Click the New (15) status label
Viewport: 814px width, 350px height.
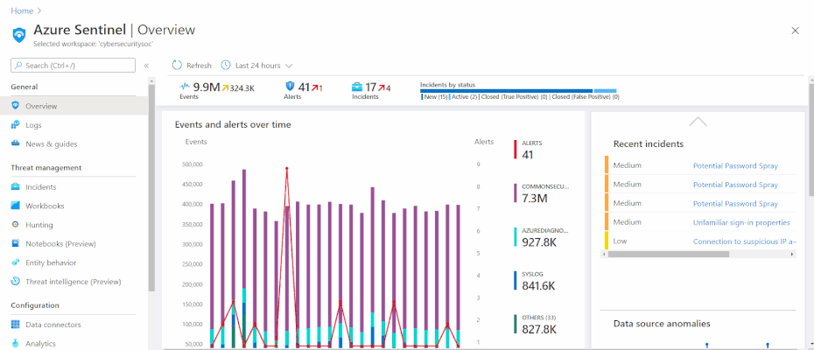[x=436, y=97]
